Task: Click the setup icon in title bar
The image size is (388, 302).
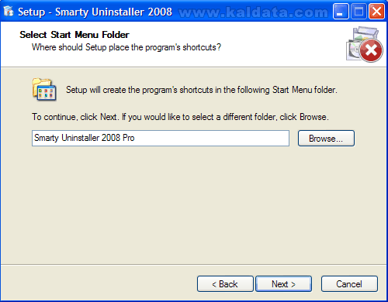Action: click(x=9, y=11)
